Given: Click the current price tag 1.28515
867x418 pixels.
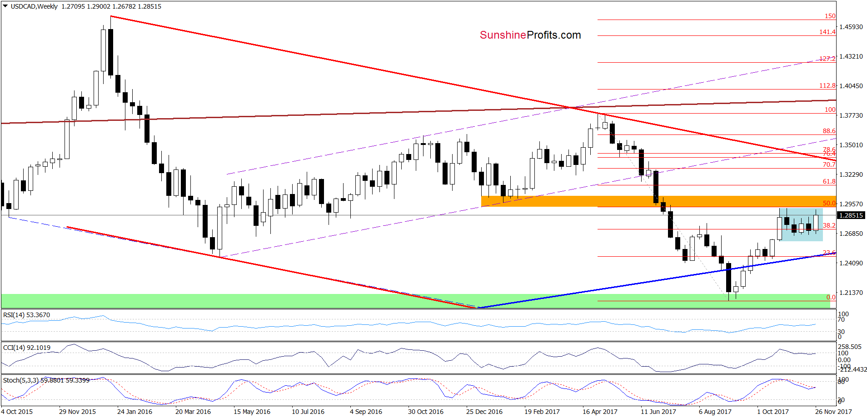Looking at the screenshot, I should click(851, 215).
